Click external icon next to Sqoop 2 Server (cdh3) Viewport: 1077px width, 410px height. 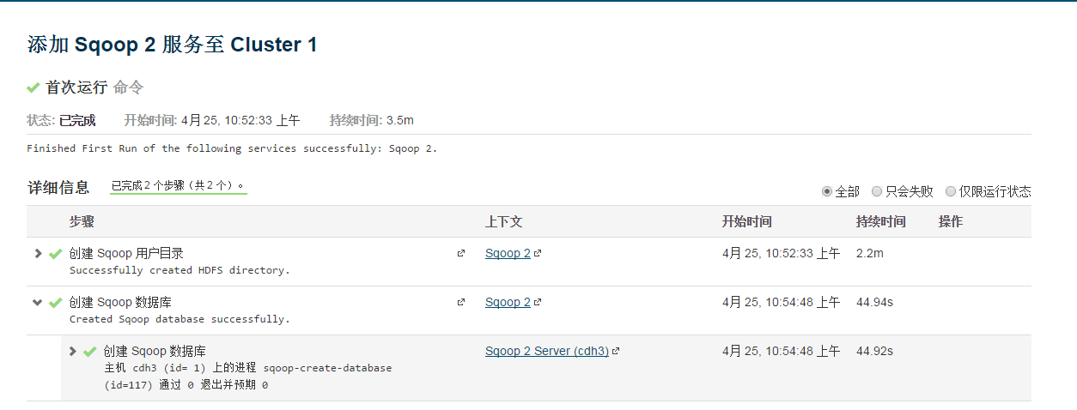616,352
